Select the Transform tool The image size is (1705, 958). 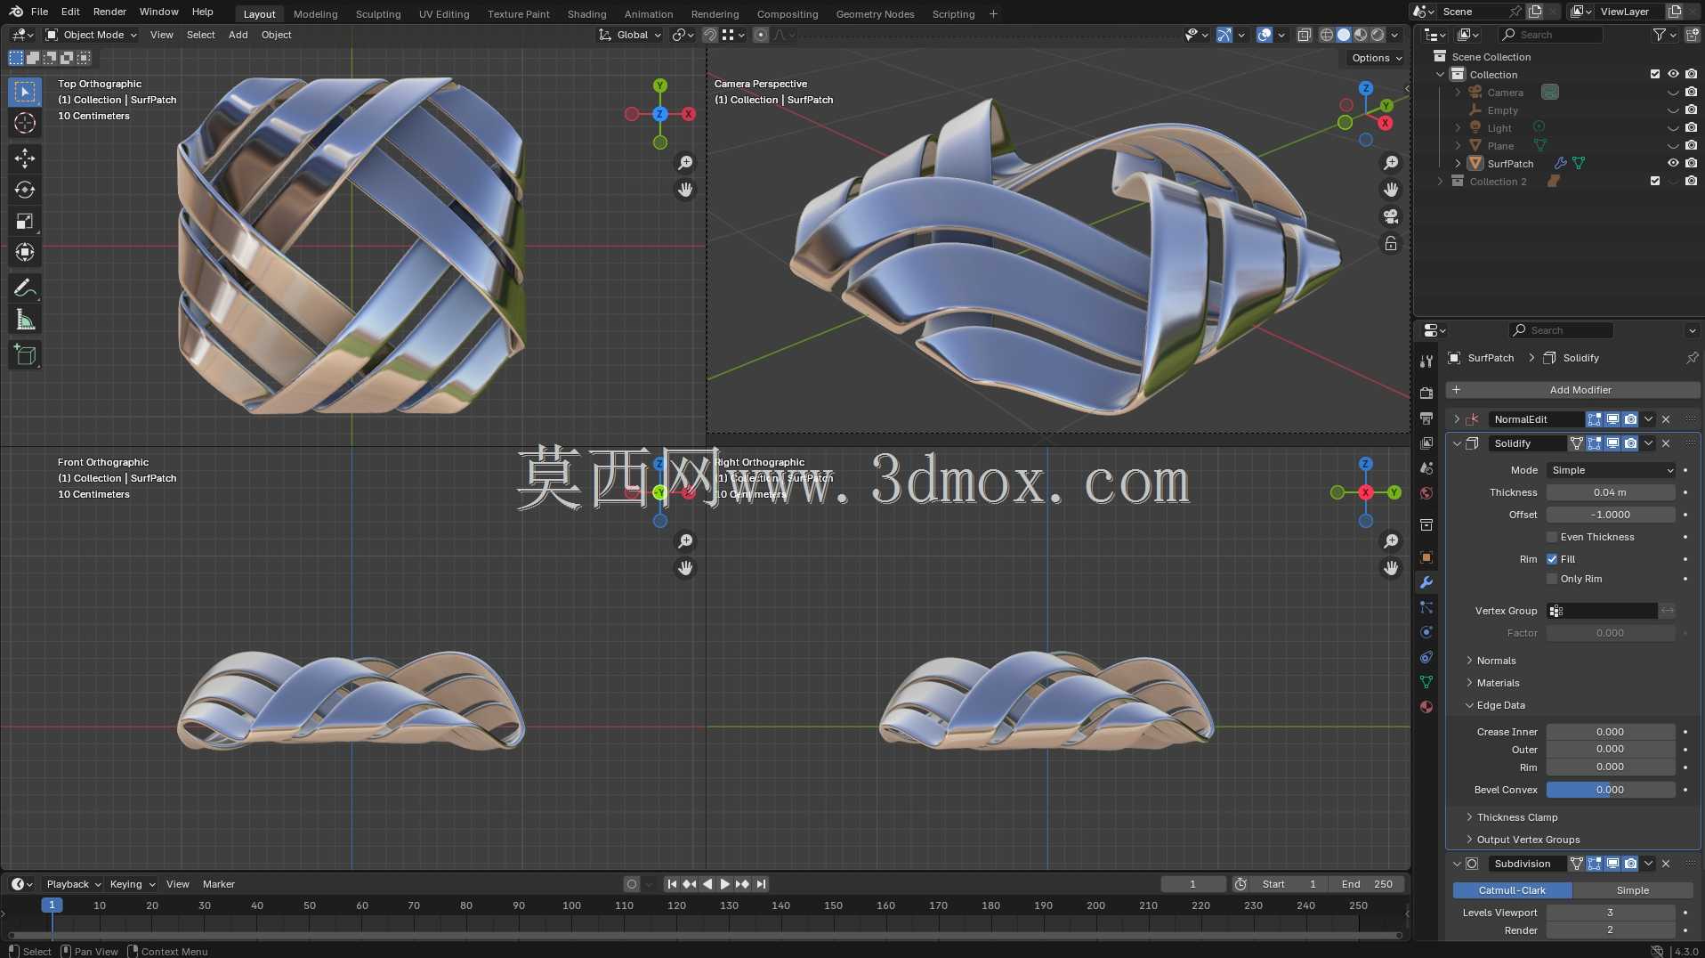[x=25, y=252]
